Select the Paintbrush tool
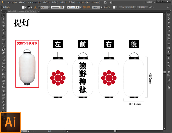Screen dimensions: 172x133 (3, 43)
